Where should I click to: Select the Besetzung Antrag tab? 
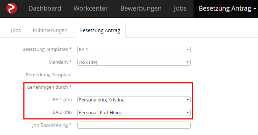(100, 30)
